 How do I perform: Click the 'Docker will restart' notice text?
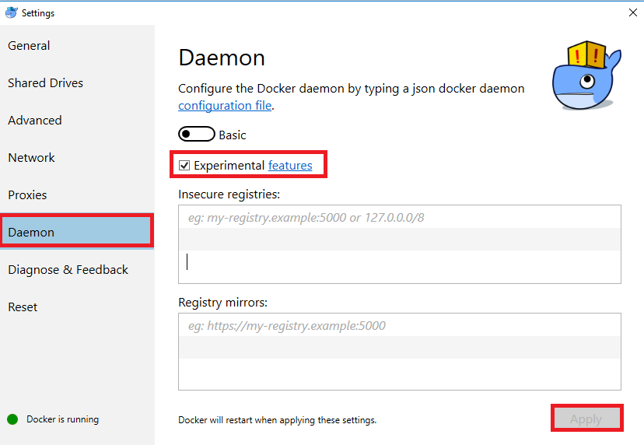tap(277, 420)
